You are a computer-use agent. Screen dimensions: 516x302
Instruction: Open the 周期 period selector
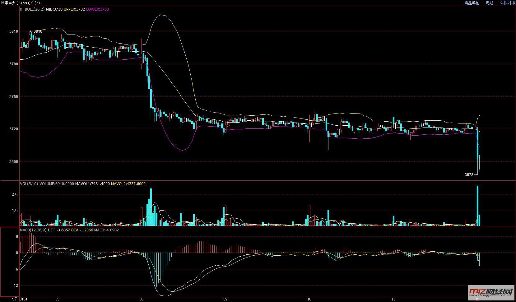coord(490,3)
